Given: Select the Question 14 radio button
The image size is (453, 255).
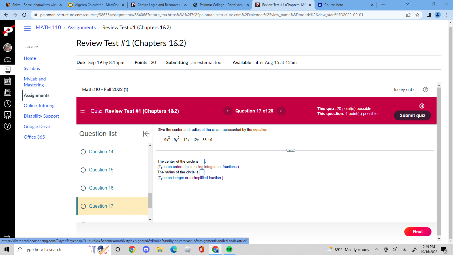Looking at the screenshot, I should pyautogui.click(x=83, y=152).
